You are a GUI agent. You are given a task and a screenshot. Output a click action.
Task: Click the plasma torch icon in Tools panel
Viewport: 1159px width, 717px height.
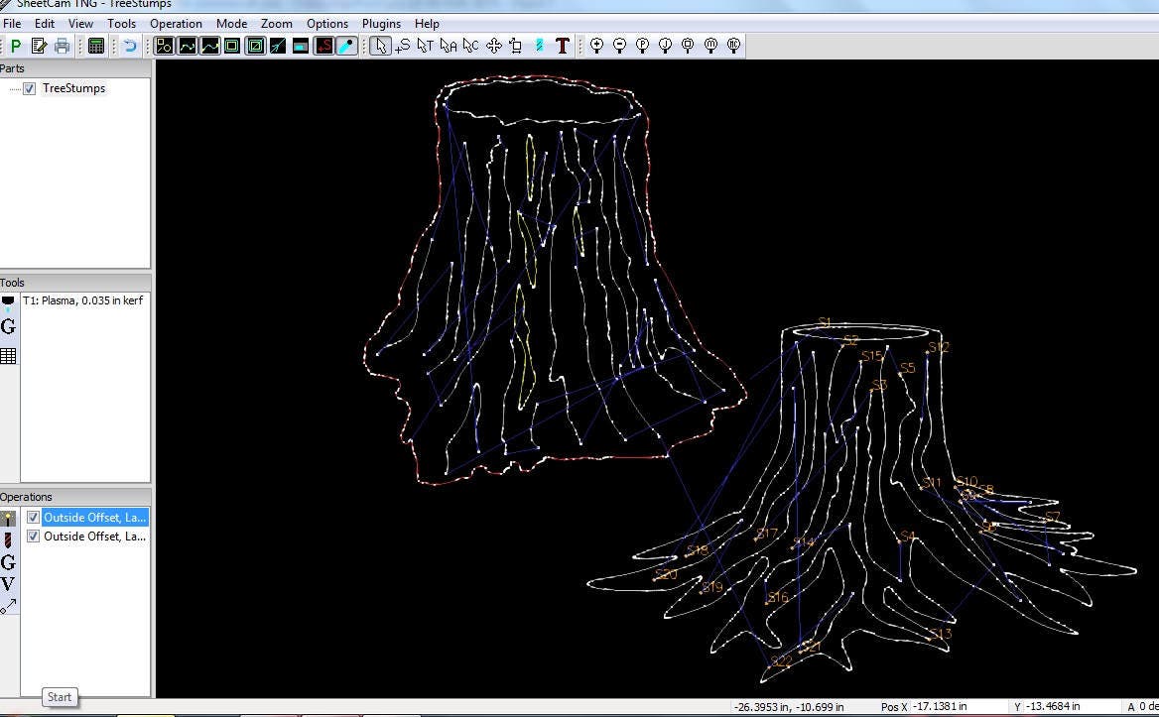tap(10, 299)
